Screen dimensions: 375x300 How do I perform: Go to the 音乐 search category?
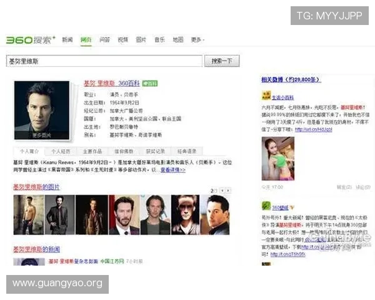click(159, 39)
